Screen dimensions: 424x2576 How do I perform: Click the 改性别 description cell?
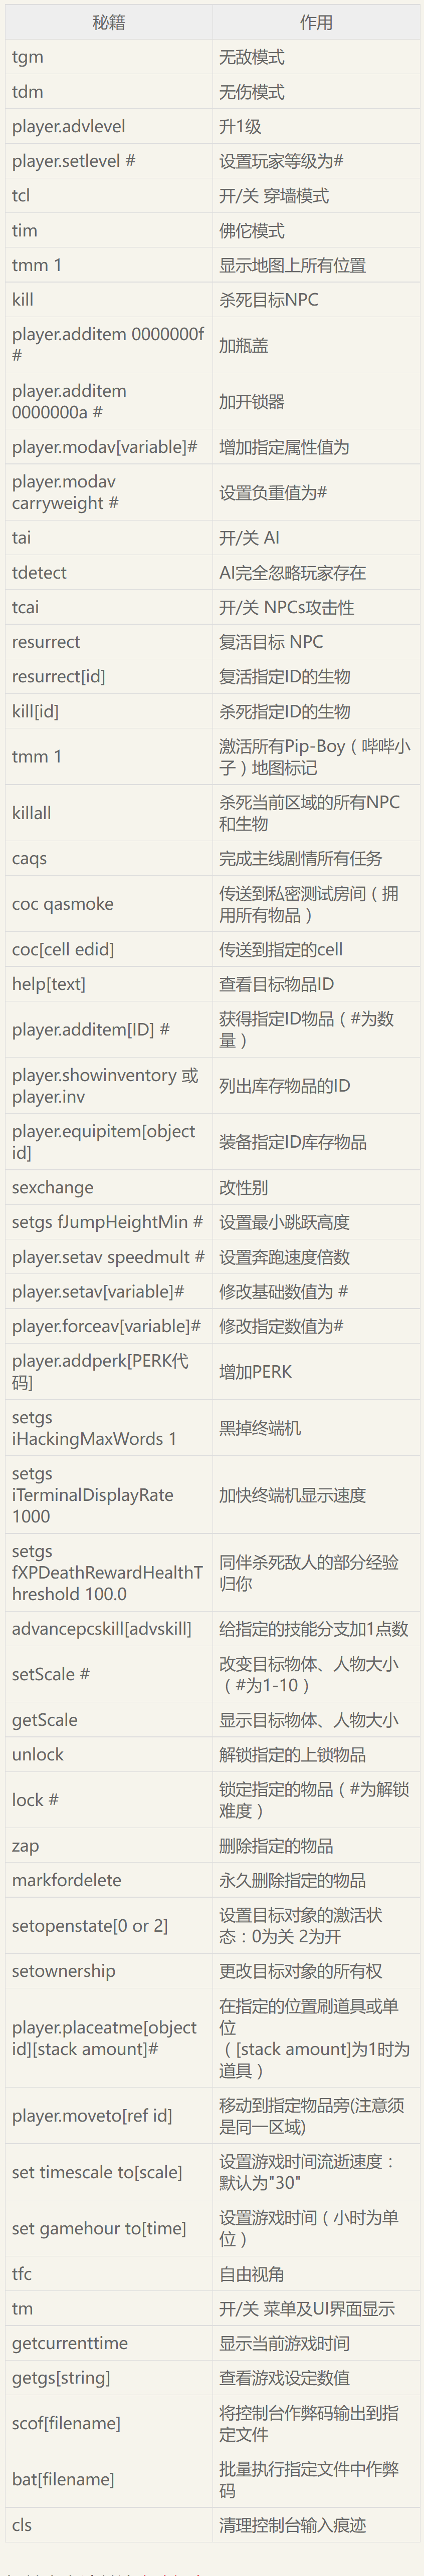[316, 1188]
